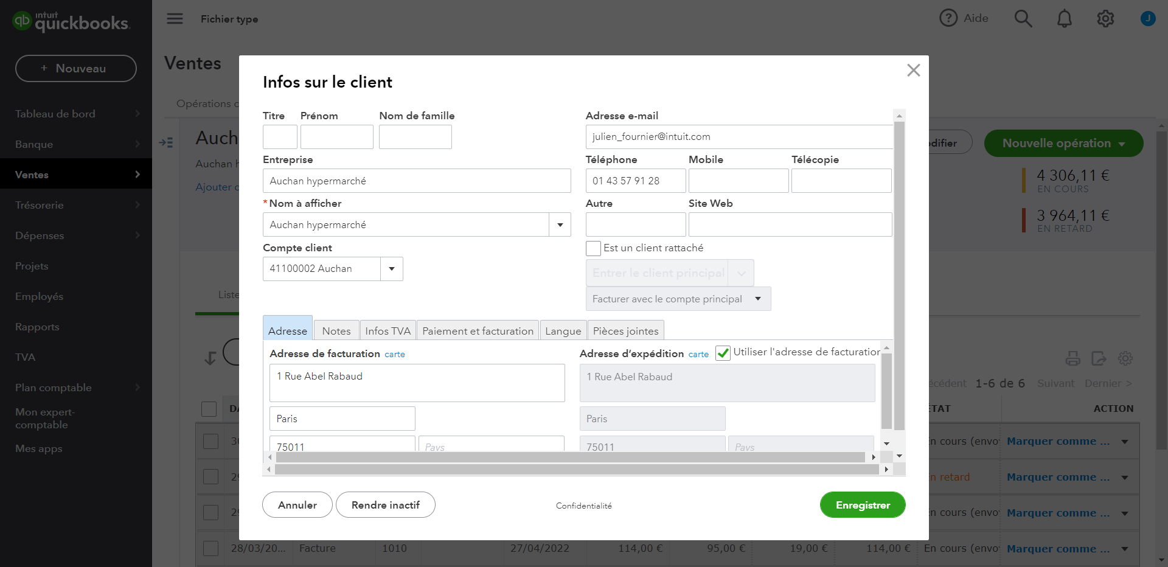1168x567 pixels.
Task: Click the print icon above table
Action: click(1072, 358)
